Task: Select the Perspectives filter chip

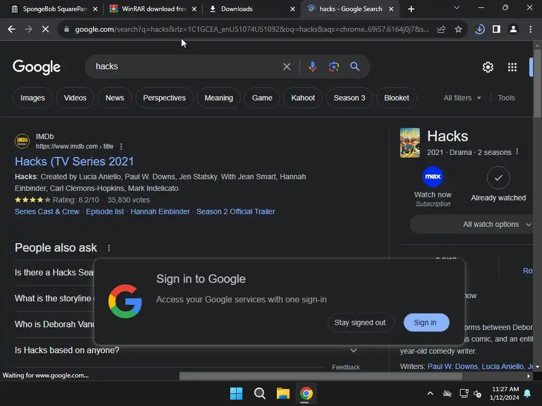Action: pyautogui.click(x=164, y=98)
